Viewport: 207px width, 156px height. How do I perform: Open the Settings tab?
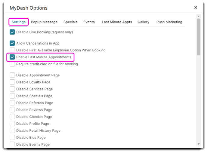tap(19, 22)
